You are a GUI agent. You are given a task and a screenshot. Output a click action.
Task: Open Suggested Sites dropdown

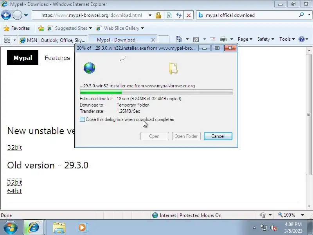70,28
